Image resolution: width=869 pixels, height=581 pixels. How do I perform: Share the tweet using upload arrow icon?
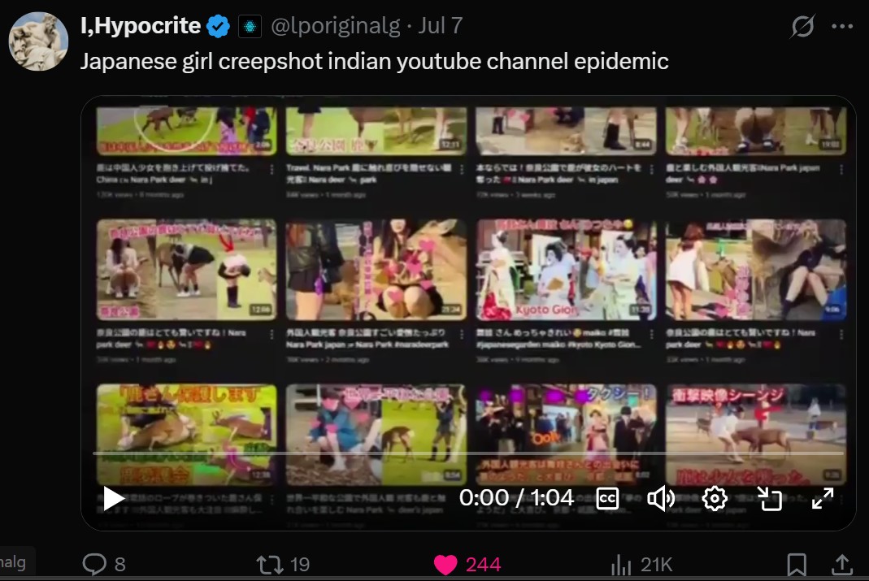pos(841,565)
